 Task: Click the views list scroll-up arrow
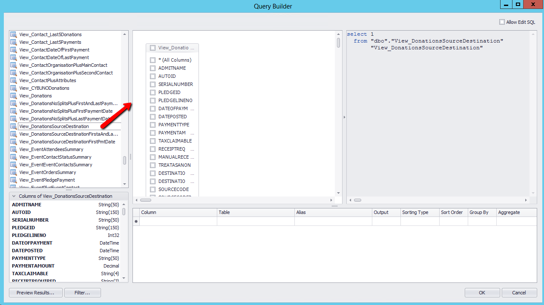(x=124, y=34)
